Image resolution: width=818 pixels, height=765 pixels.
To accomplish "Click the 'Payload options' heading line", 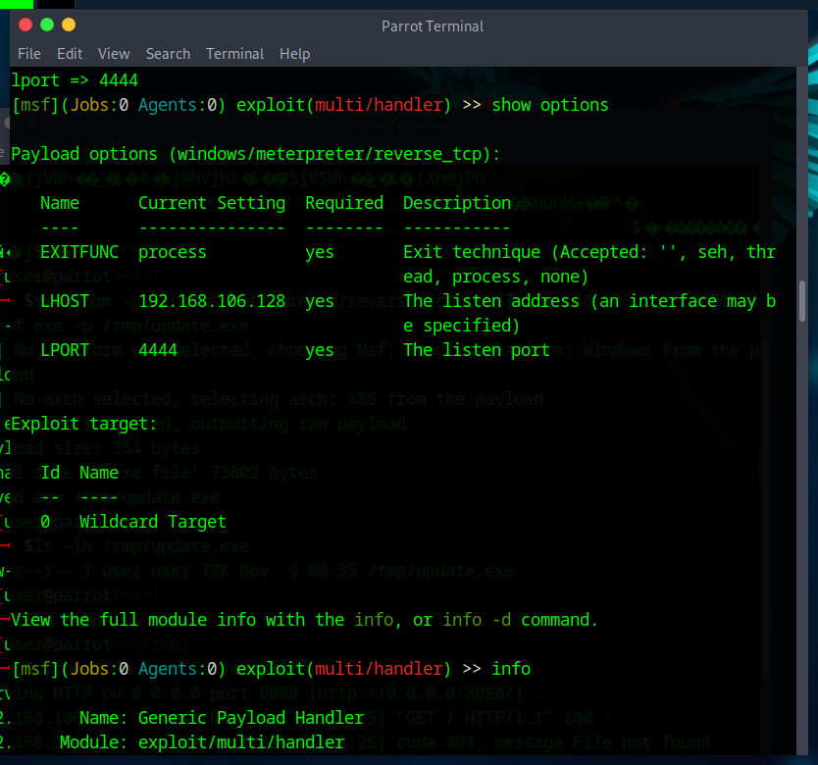I will (256, 154).
